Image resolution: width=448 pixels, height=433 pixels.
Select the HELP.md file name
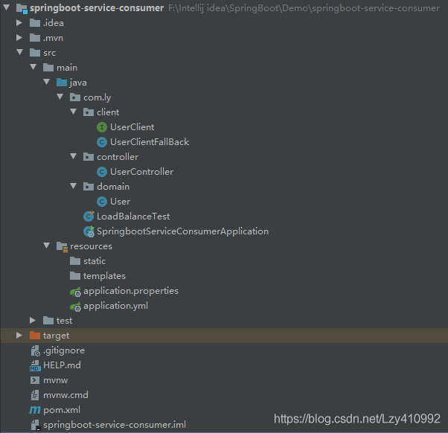(62, 365)
